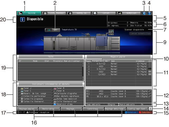Screen dimensions: 169x127
Task: Select the Réservoir d'eau indicator
Action: [x=62, y=104]
